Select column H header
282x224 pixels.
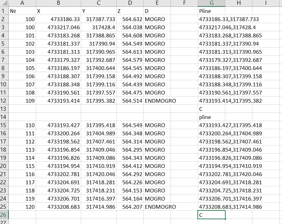click(239, 3)
